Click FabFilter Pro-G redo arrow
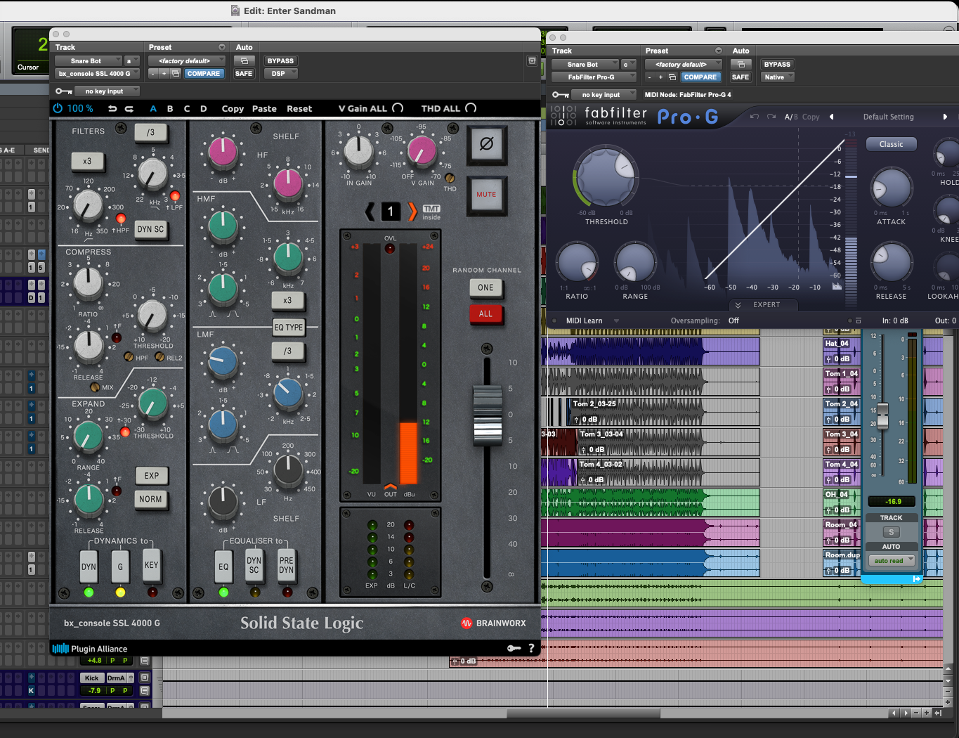Viewport: 959px width, 738px height. (x=771, y=117)
